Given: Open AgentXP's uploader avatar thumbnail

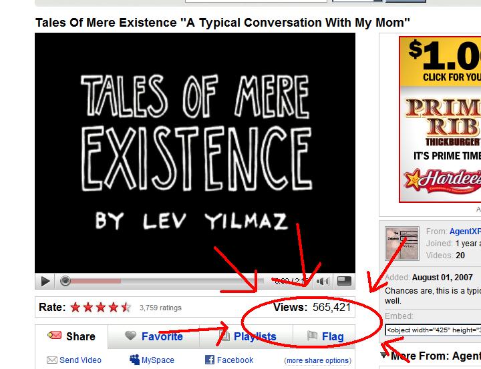Looking at the screenshot, I should pos(402,244).
